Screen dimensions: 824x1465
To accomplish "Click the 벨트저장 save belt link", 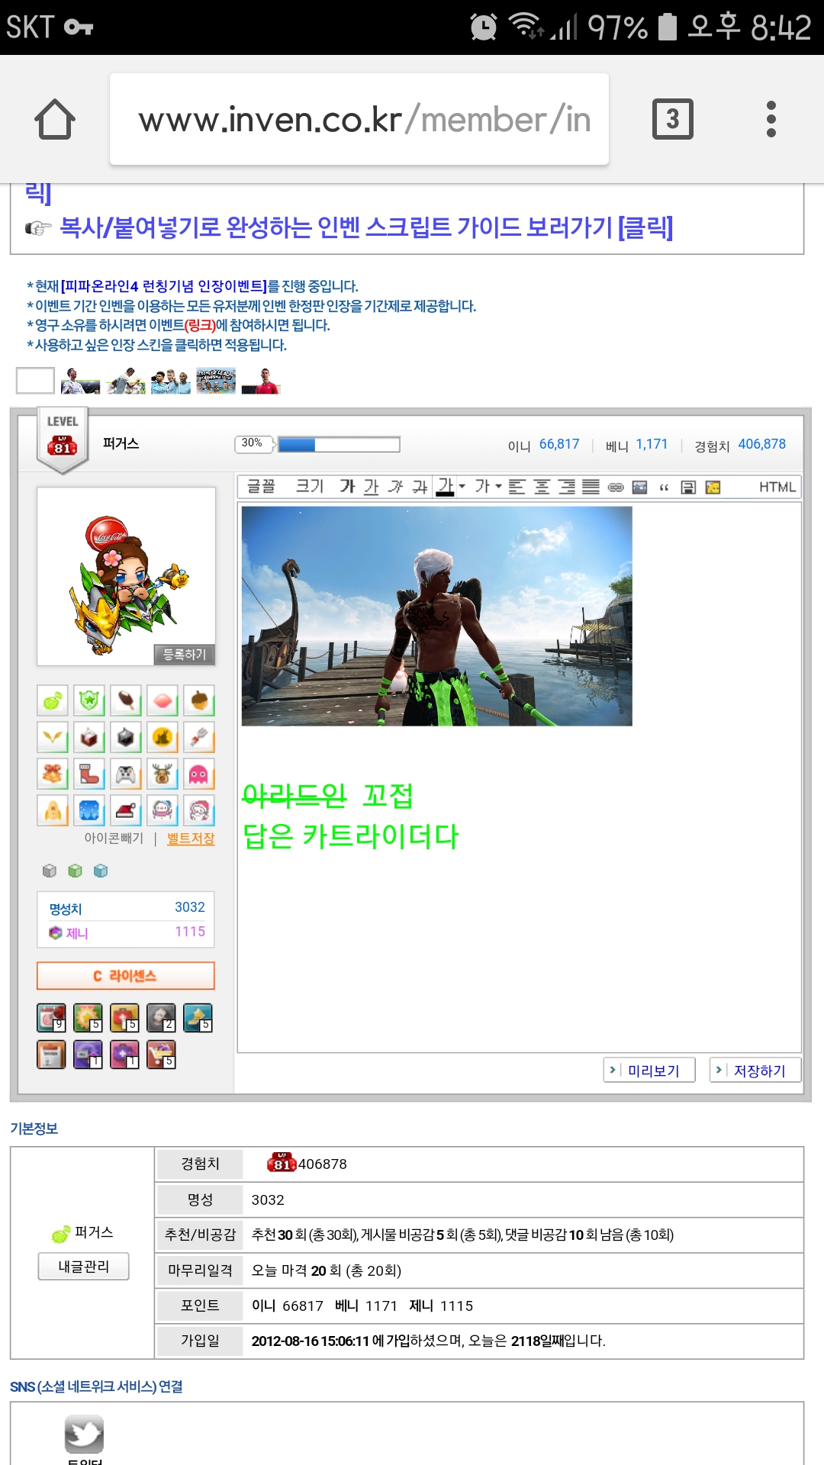I will [x=191, y=838].
